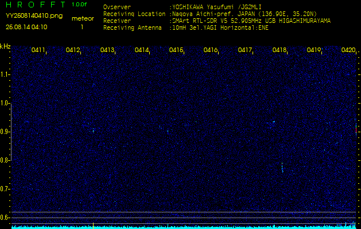Click the 'meteor' count label
This screenshot has width=361, height=229.
tap(83, 19)
